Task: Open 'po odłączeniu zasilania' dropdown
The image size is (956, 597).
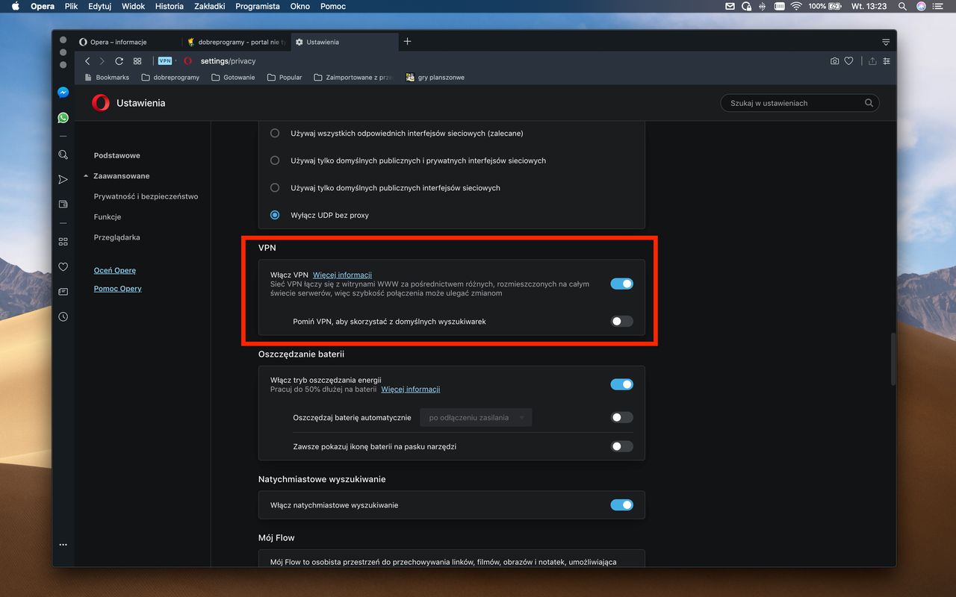Action: (x=476, y=418)
